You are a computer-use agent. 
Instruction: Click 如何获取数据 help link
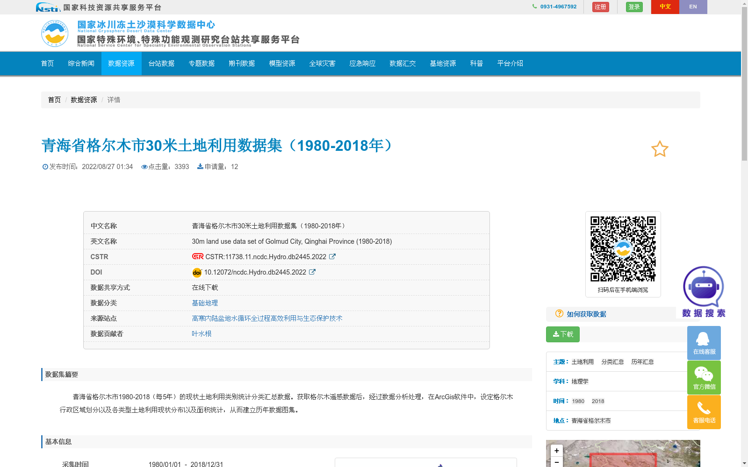tap(586, 314)
